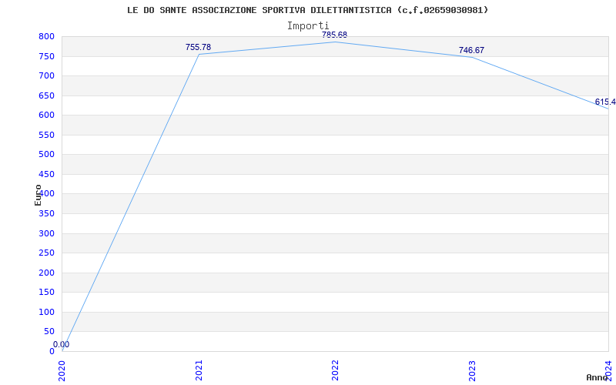Screen dimensions: 616x385
Task: Click the 100 y-axis tick label
Action: coord(46,312)
